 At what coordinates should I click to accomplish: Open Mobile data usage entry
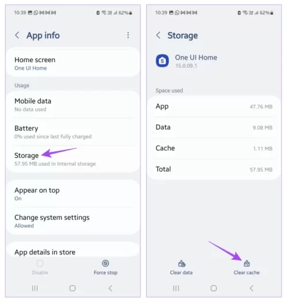73,105
